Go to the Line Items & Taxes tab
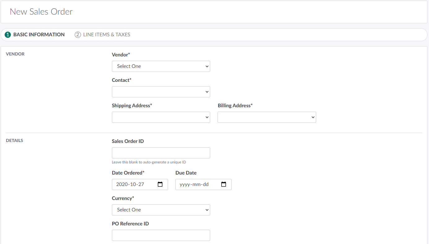This screenshot has height=244, width=429. click(x=107, y=35)
